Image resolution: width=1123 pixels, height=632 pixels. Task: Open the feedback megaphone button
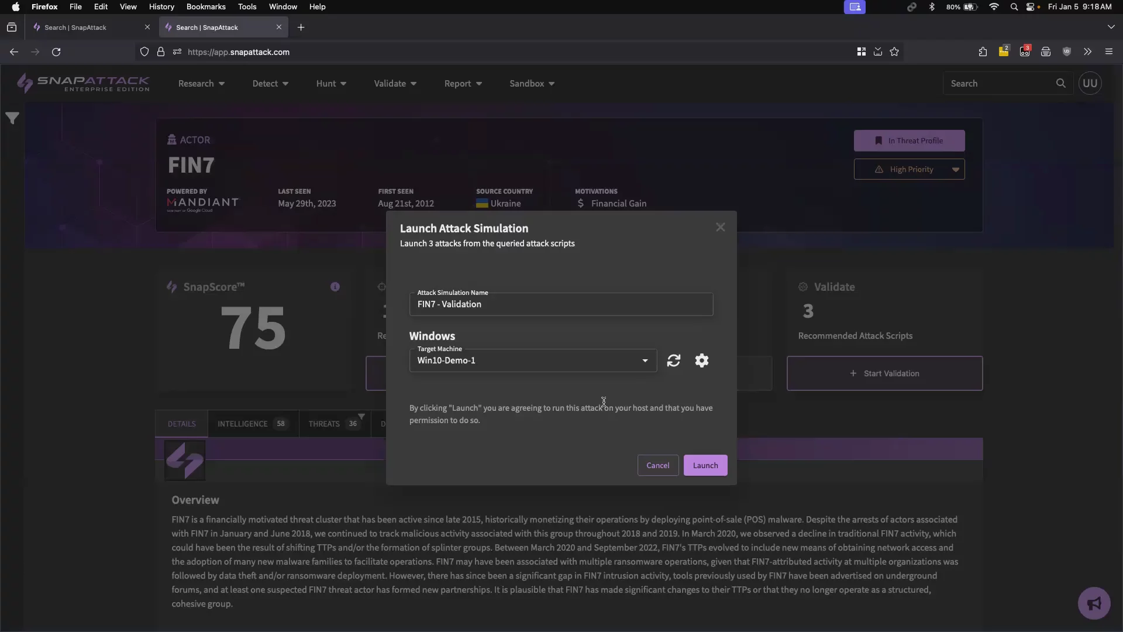pyautogui.click(x=1094, y=603)
